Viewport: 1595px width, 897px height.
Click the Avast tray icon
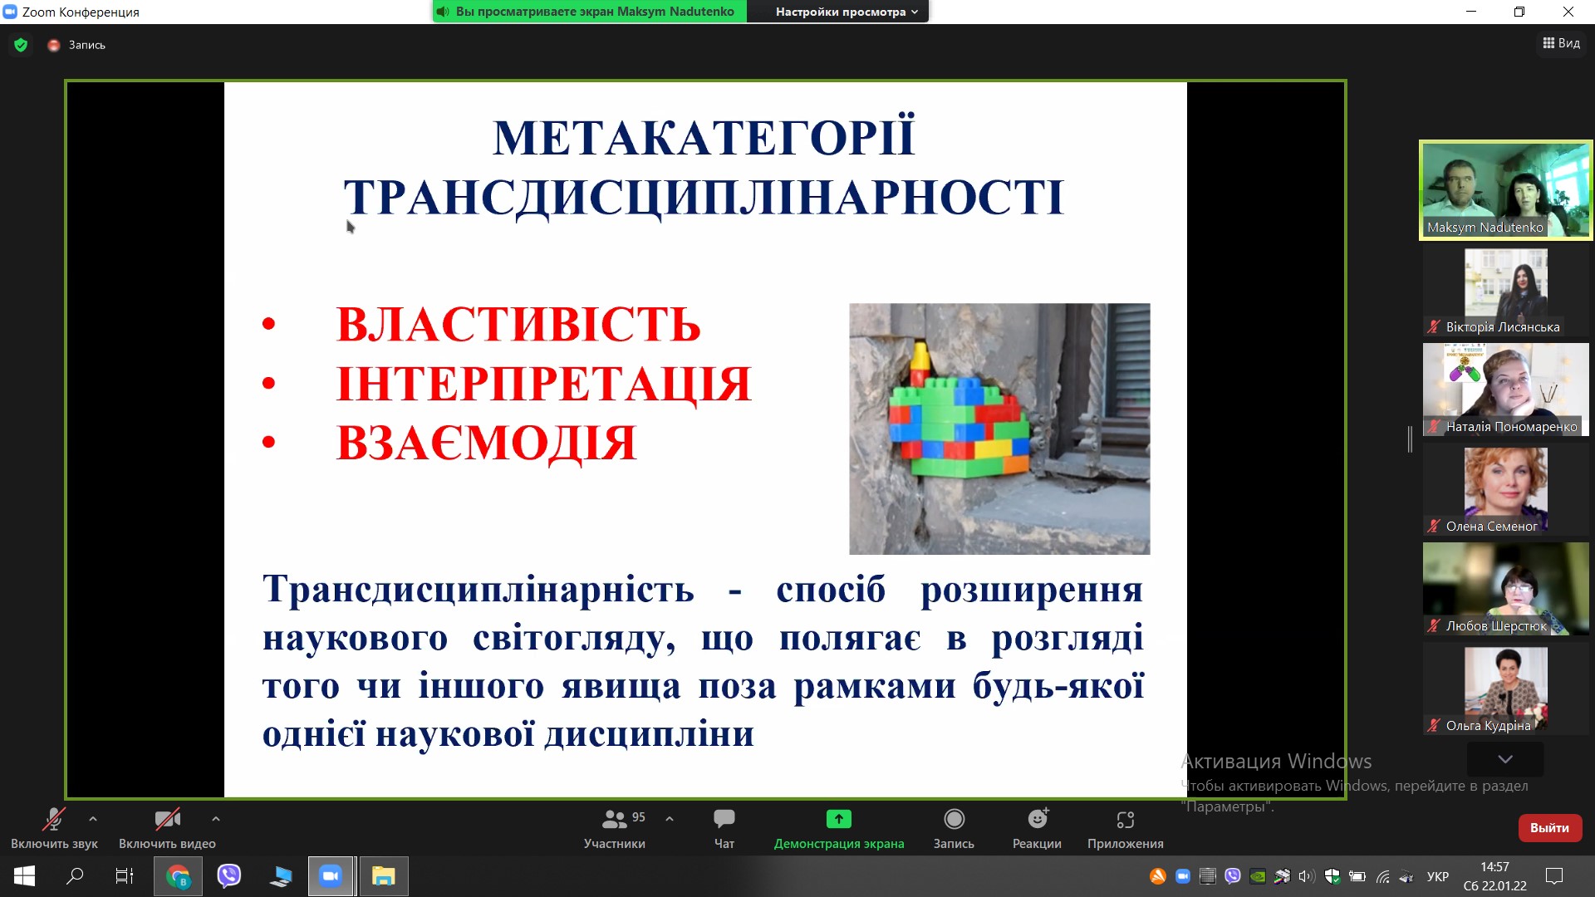1158,876
